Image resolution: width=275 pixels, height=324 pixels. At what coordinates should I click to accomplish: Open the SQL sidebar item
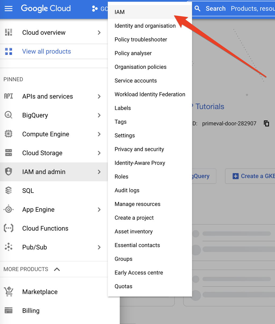[54, 191]
